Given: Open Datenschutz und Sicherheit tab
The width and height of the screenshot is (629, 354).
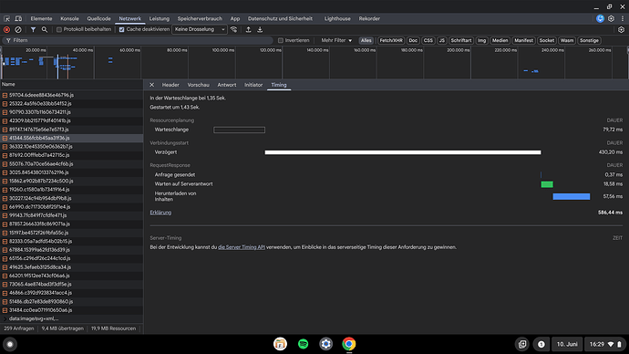Looking at the screenshot, I should tap(280, 18).
